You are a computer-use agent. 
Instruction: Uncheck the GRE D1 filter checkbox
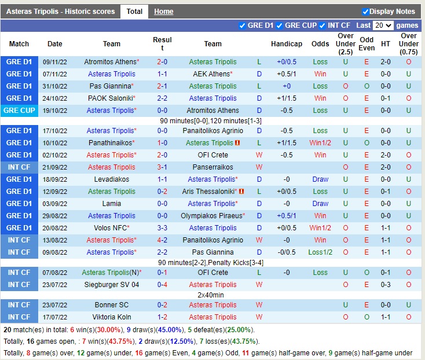coord(242,25)
